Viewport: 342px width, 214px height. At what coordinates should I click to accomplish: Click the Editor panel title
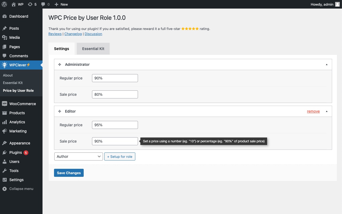(70, 111)
